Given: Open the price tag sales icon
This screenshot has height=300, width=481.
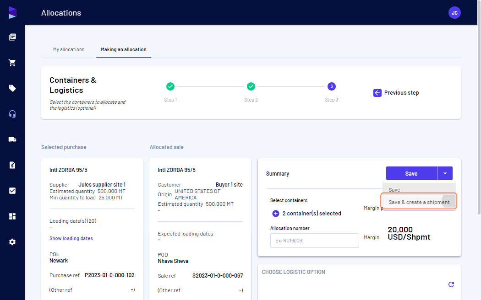Looking at the screenshot, I should point(12,88).
